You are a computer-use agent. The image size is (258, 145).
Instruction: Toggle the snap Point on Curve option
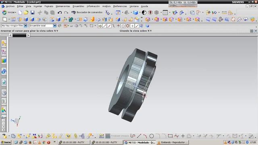tap(137, 26)
